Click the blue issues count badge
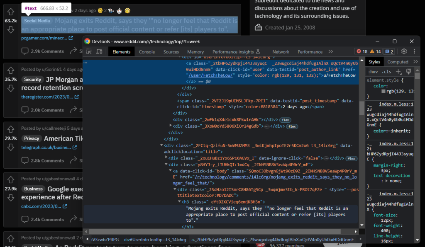Screen dimensions: 425x247 (x=389, y=52)
